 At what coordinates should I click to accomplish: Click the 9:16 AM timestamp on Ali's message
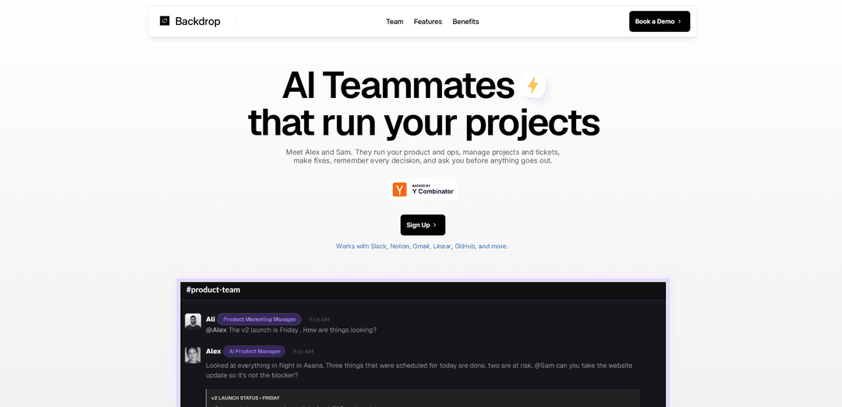[319, 320]
